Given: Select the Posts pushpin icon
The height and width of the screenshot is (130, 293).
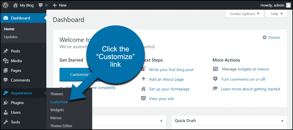Looking at the screenshot, I should [x=6, y=51].
